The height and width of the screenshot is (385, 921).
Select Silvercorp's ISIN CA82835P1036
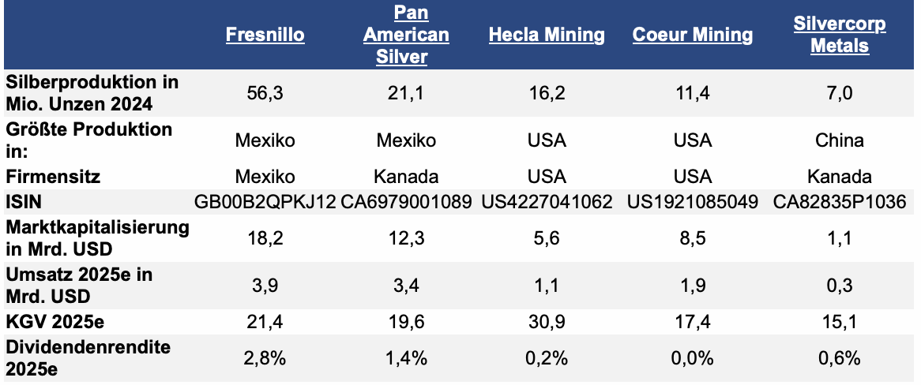[840, 202]
